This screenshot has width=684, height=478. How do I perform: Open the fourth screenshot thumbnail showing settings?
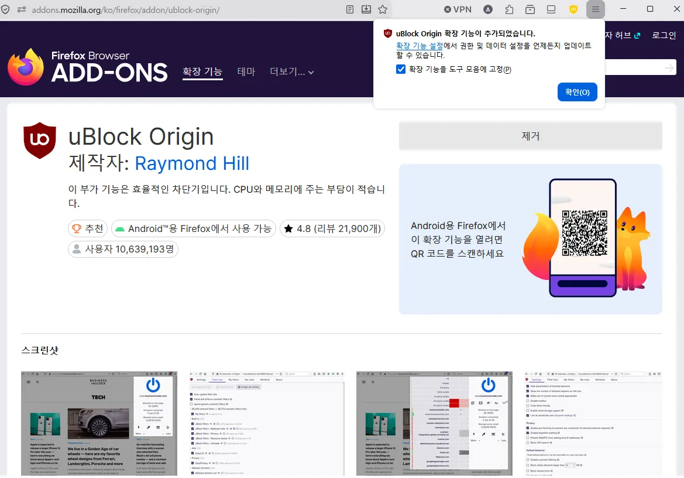coord(593,424)
